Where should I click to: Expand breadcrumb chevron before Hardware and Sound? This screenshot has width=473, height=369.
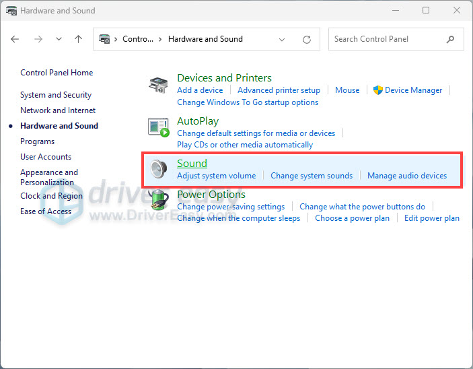(x=160, y=39)
